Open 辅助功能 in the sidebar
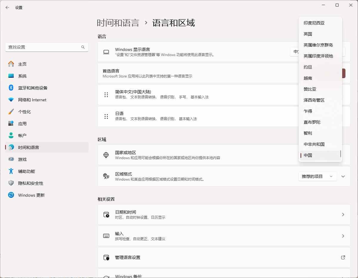The height and width of the screenshot is (278, 358). 47,171
